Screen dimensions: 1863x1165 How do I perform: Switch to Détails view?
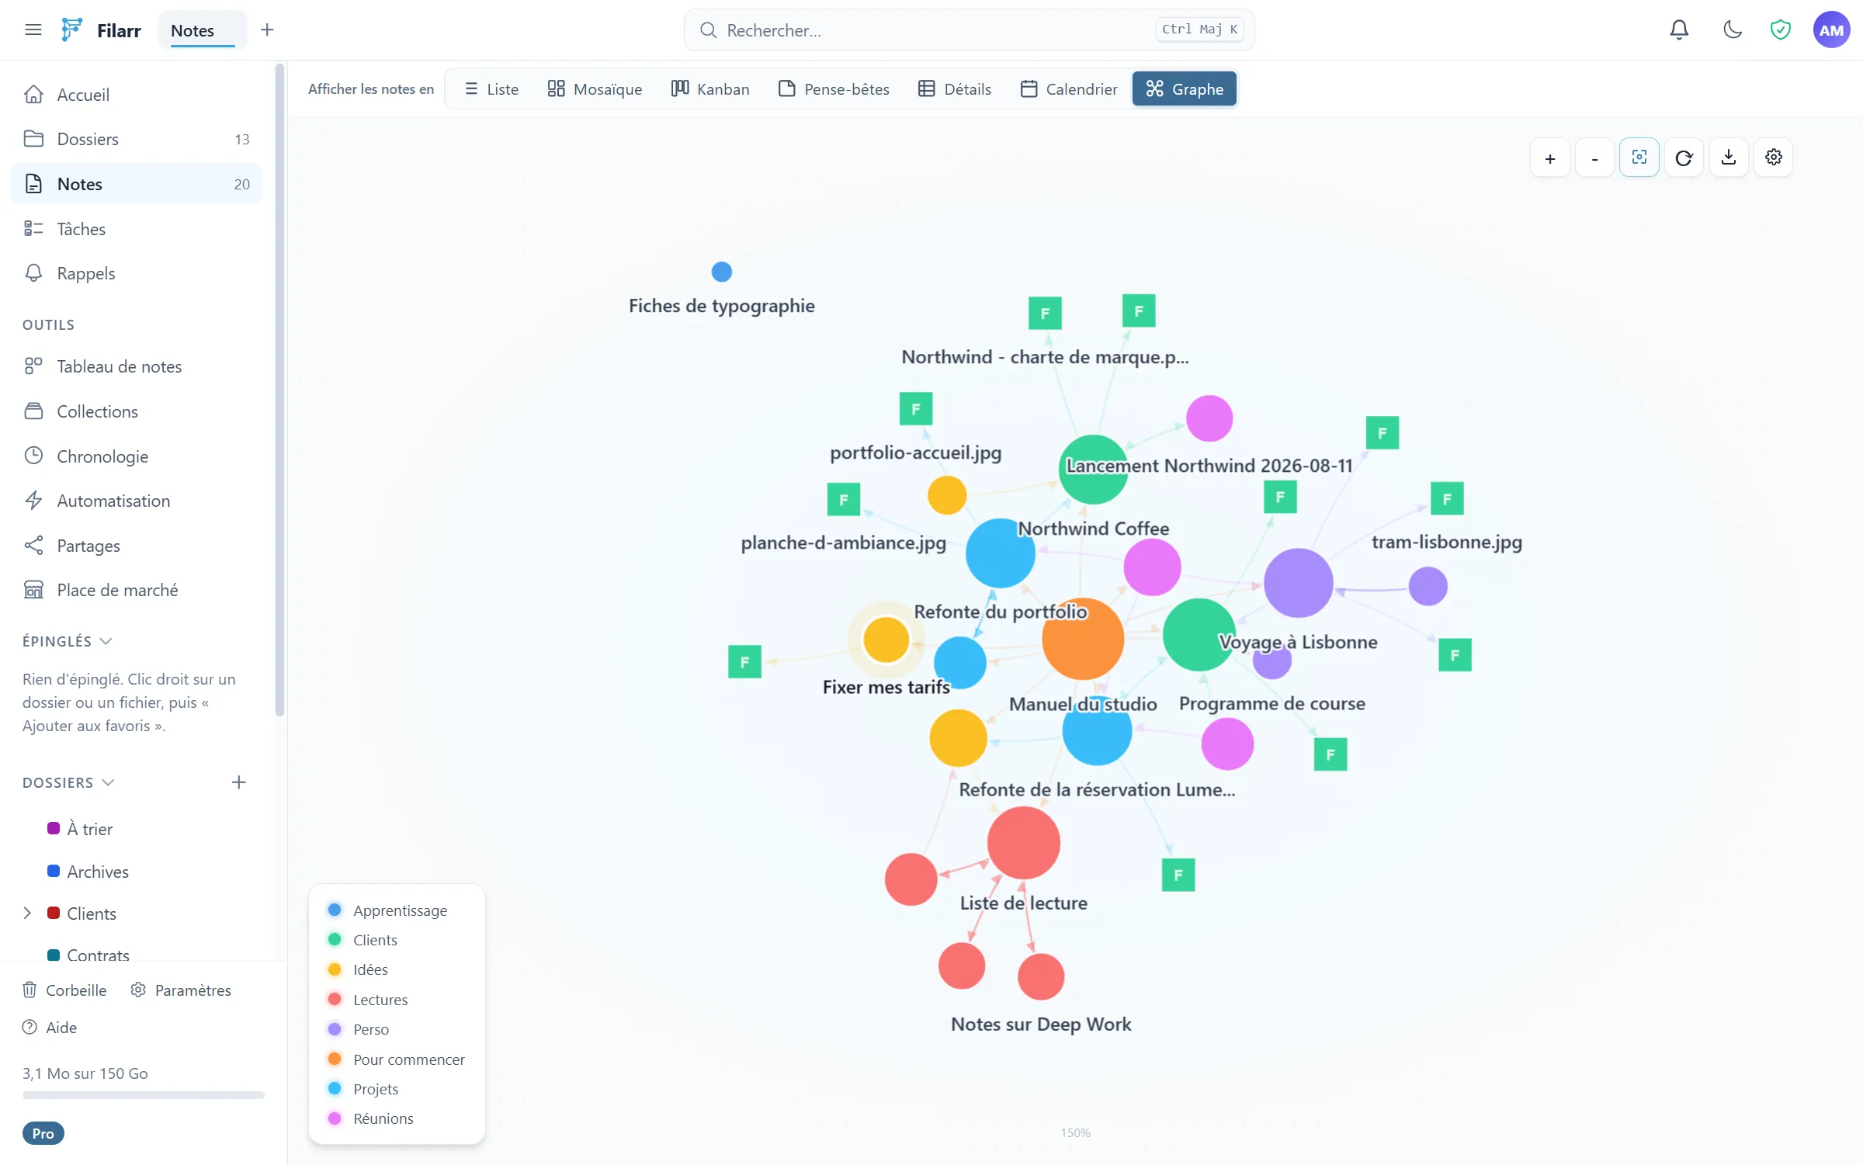coord(955,89)
